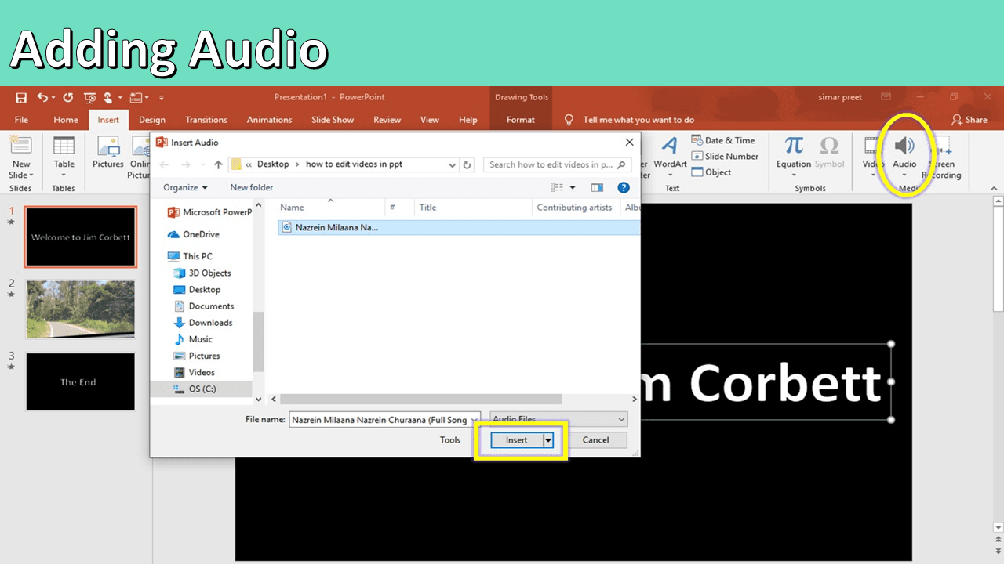Click the Save icon in Quick Access Toolbar
1004x564 pixels.
21,98
